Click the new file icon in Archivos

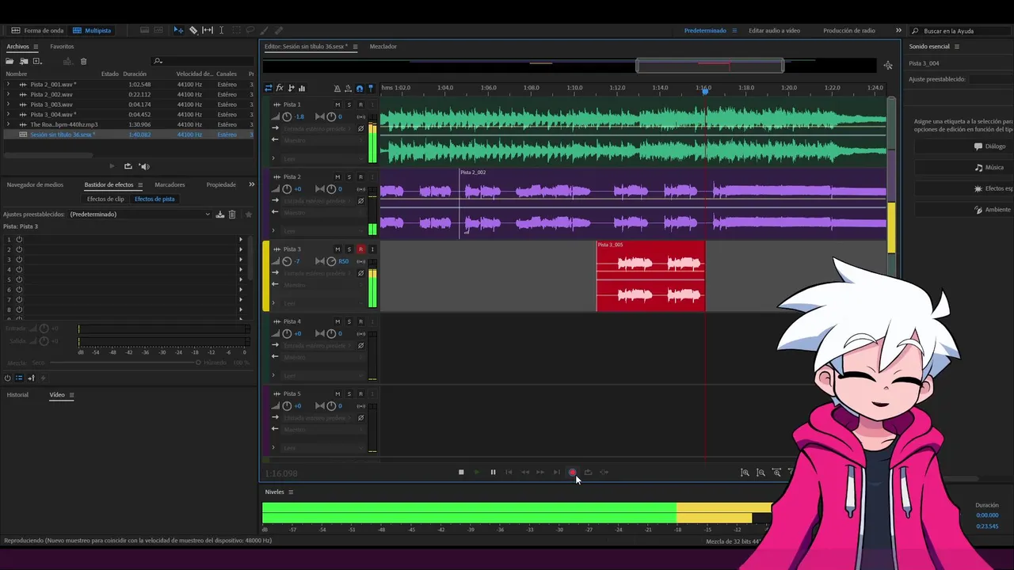(37, 61)
